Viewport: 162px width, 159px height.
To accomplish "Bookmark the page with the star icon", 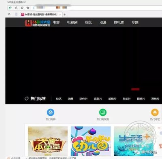I will (28, 8).
